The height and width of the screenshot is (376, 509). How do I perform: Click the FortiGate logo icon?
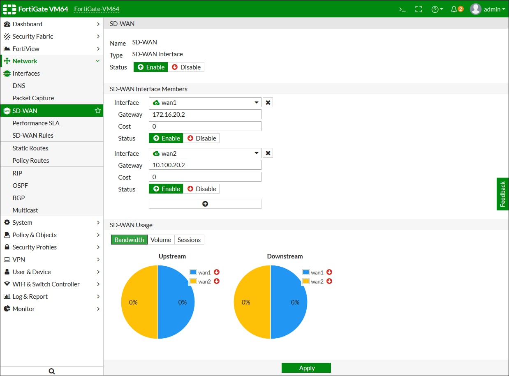coord(9,9)
